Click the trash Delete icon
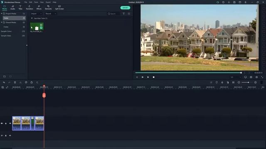The width and height of the screenshot is (266, 149). [x=15, y=82]
